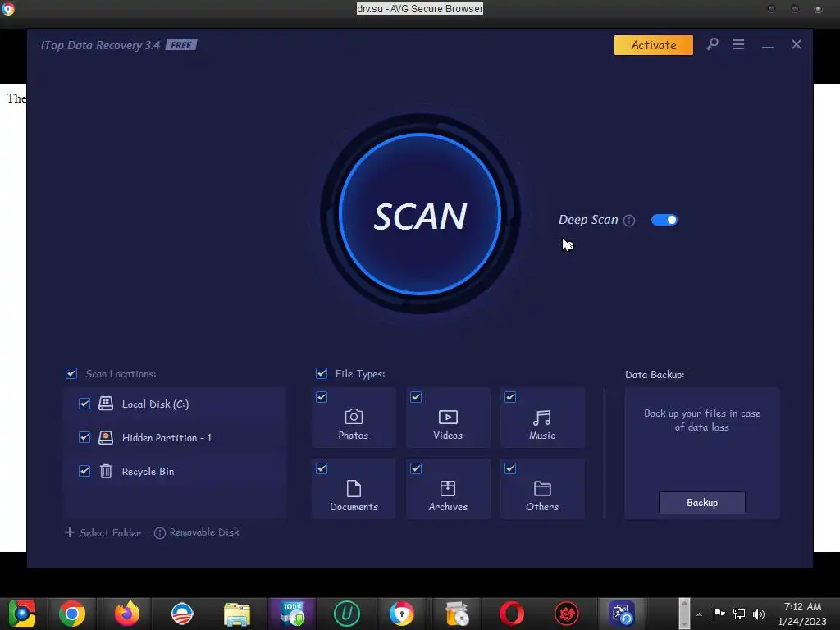The height and width of the screenshot is (630, 840).
Task: Click the Archives box icon
Action: pos(448,488)
